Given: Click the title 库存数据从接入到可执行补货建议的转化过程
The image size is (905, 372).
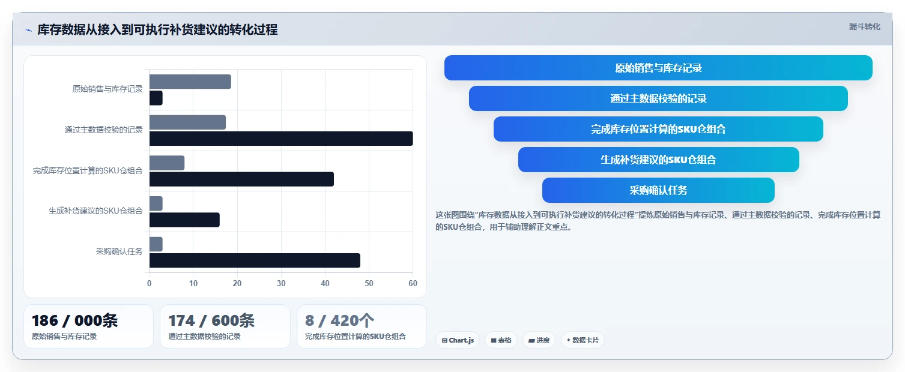Looking at the screenshot, I should tap(157, 30).
